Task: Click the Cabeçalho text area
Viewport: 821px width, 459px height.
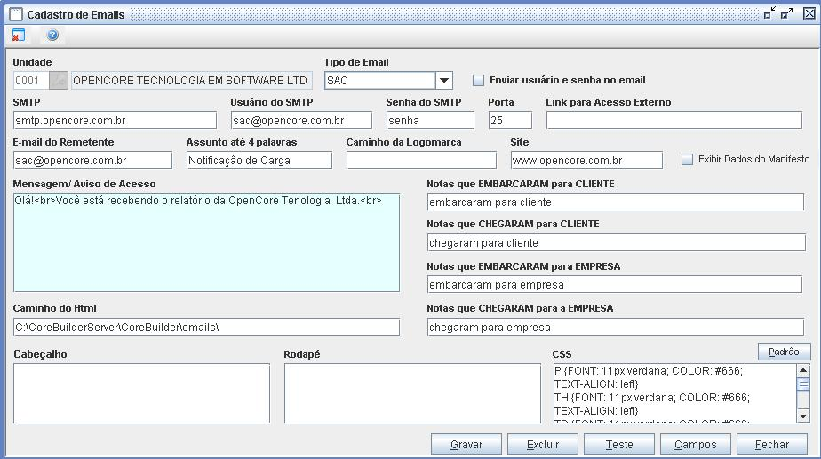Action: tap(141, 393)
